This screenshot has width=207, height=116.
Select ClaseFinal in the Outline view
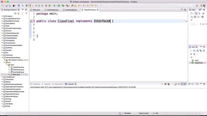pos(199,63)
